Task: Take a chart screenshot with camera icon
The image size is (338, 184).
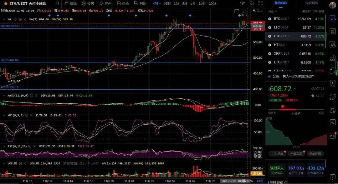Action: (x=251, y=3)
